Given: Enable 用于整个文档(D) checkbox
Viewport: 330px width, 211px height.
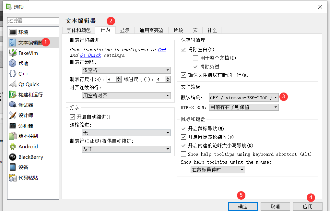Looking at the screenshot, I should (195, 58).
